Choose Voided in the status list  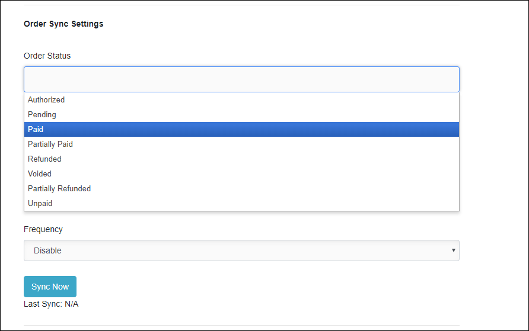click(x=40, y=173)
